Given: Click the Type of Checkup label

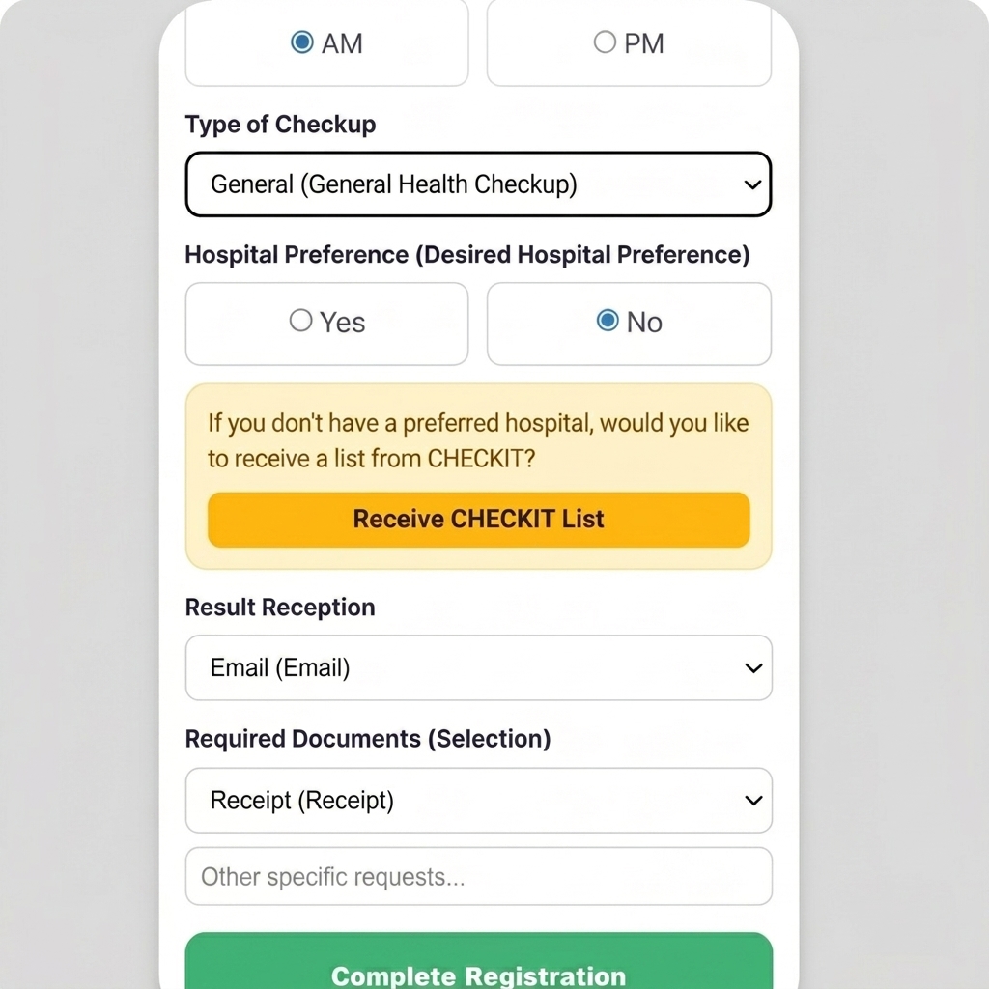Looking at the screenshot, I should click(280, 125).
